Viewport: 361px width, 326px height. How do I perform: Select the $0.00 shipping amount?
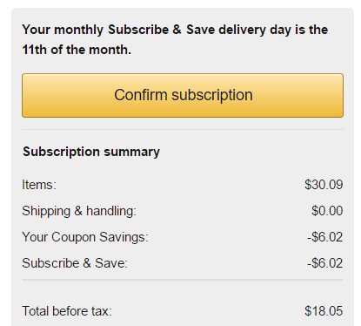[x=327, y=211]
